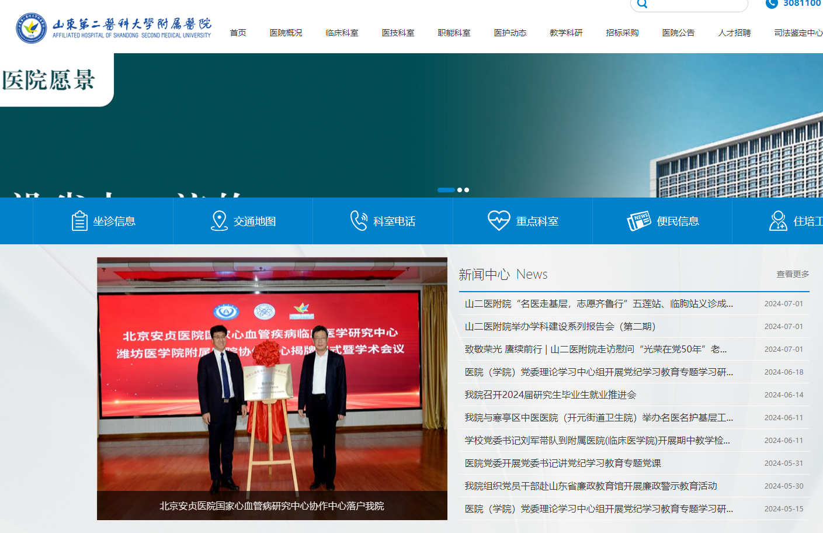Viewport: 823px width, 533px height.
Task: Open news about 名医走基层 五莲站义诊
Action: 599,304
